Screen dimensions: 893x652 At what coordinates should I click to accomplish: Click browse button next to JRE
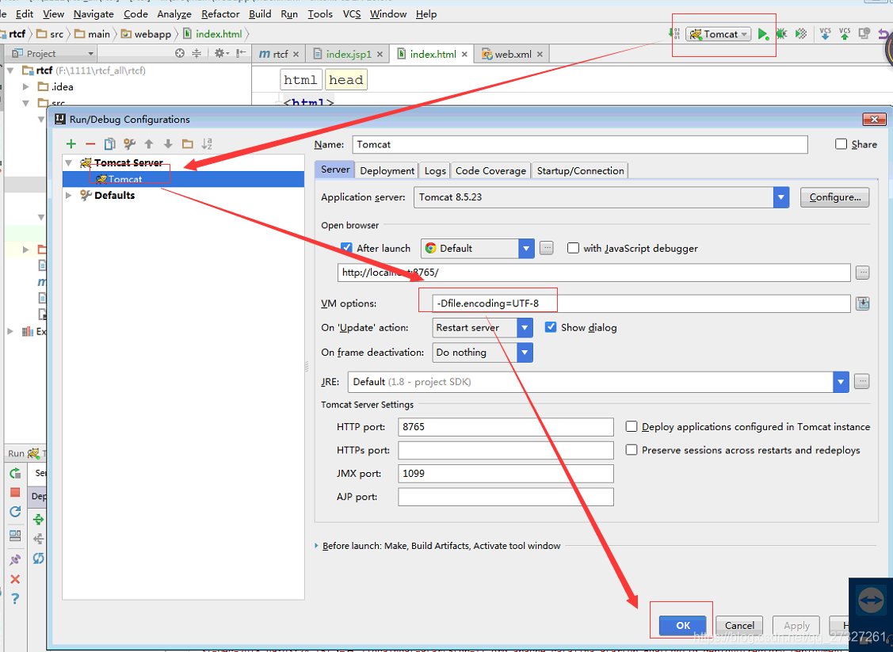pos(862,382)
